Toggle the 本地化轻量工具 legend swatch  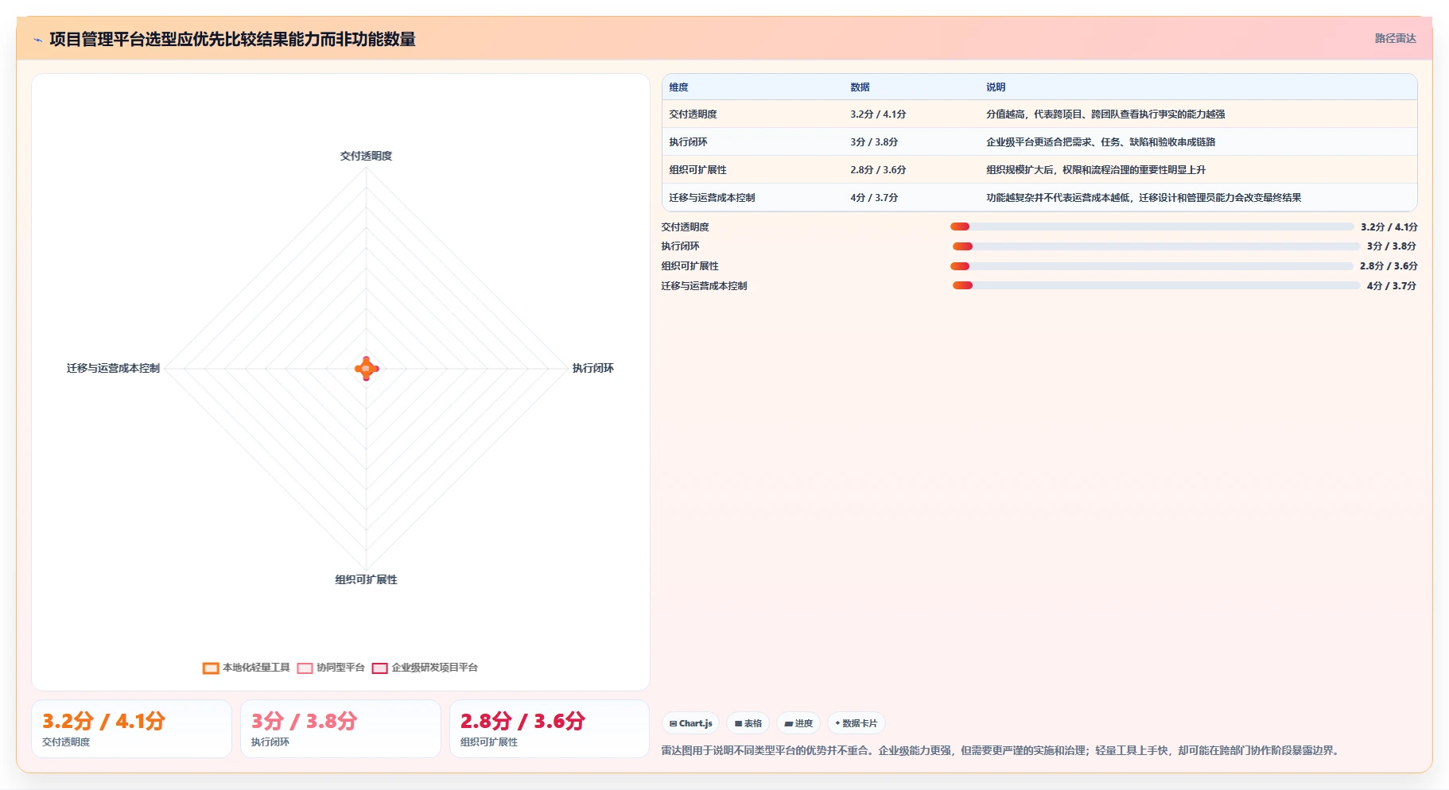(x=211, y=668)
